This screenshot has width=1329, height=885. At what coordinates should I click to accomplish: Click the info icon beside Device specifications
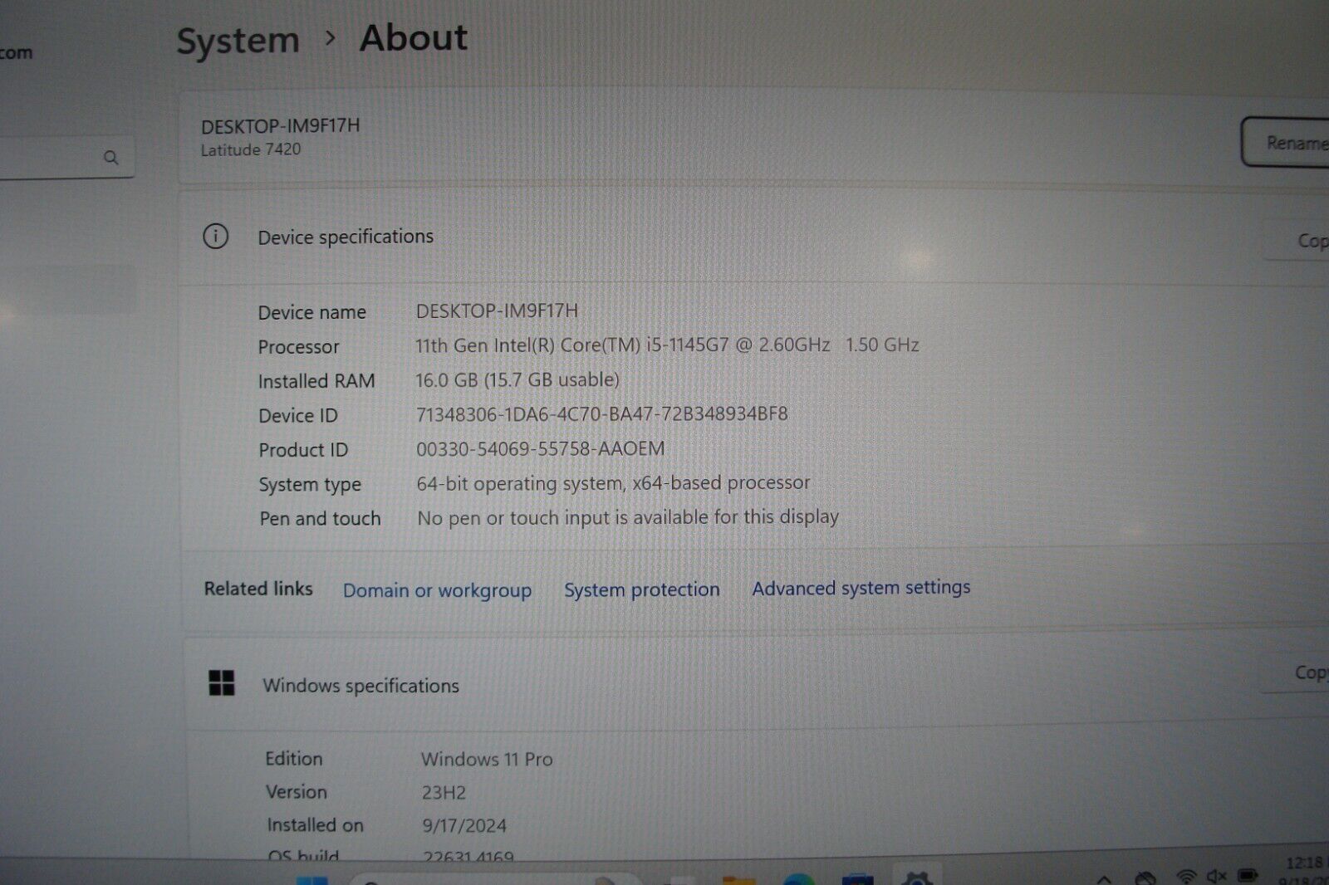216,237
